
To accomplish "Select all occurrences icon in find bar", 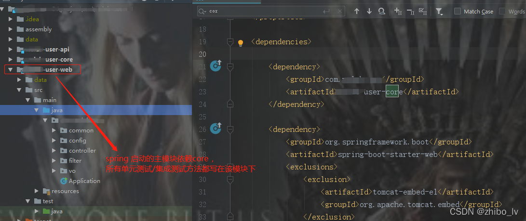I will (x=423, y=12).
